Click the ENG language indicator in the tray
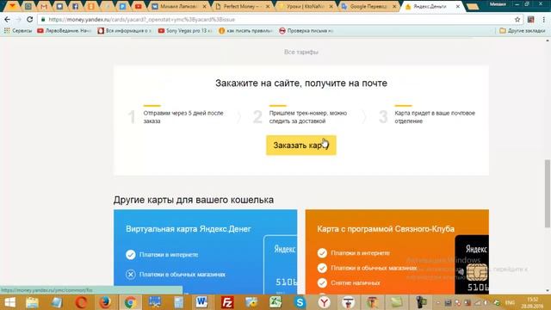Image resolution: width=551 pixels, height=310 pixels. [510, 302]
